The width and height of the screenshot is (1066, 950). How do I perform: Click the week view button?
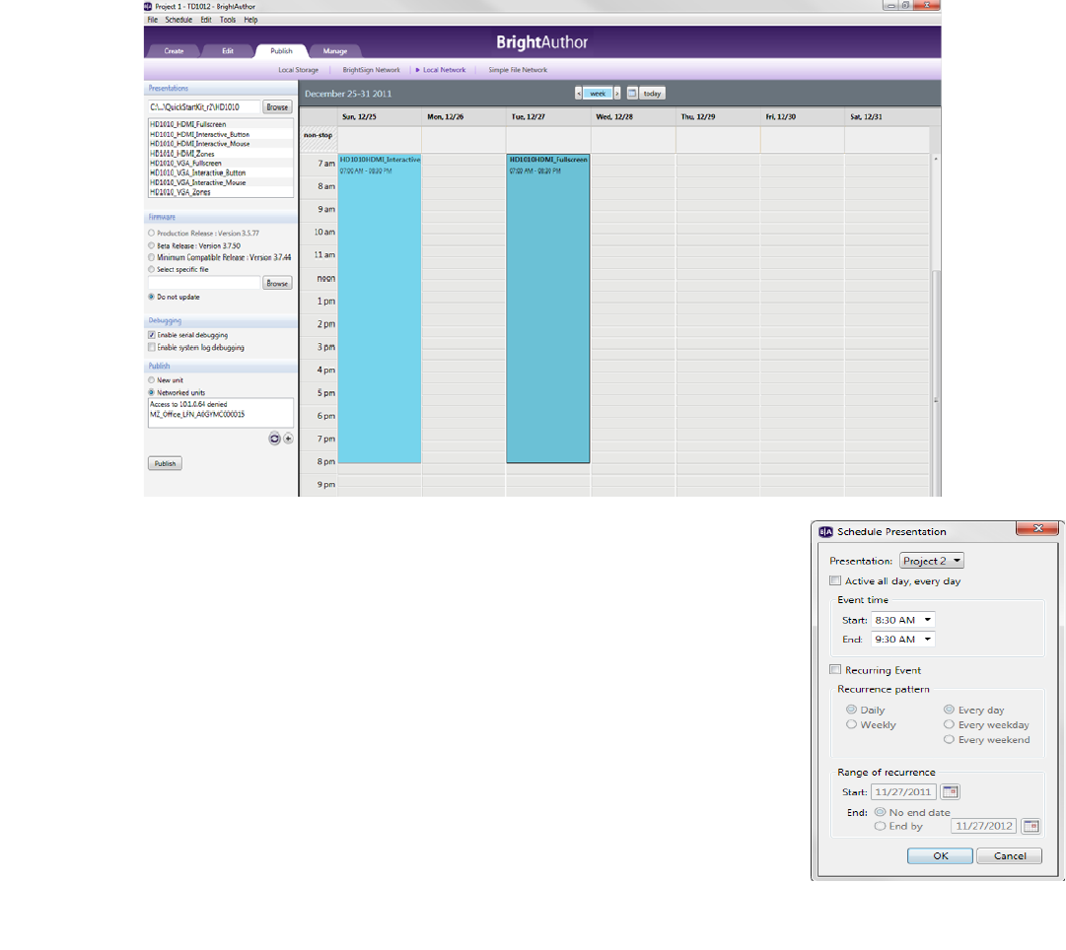[598, 94]
